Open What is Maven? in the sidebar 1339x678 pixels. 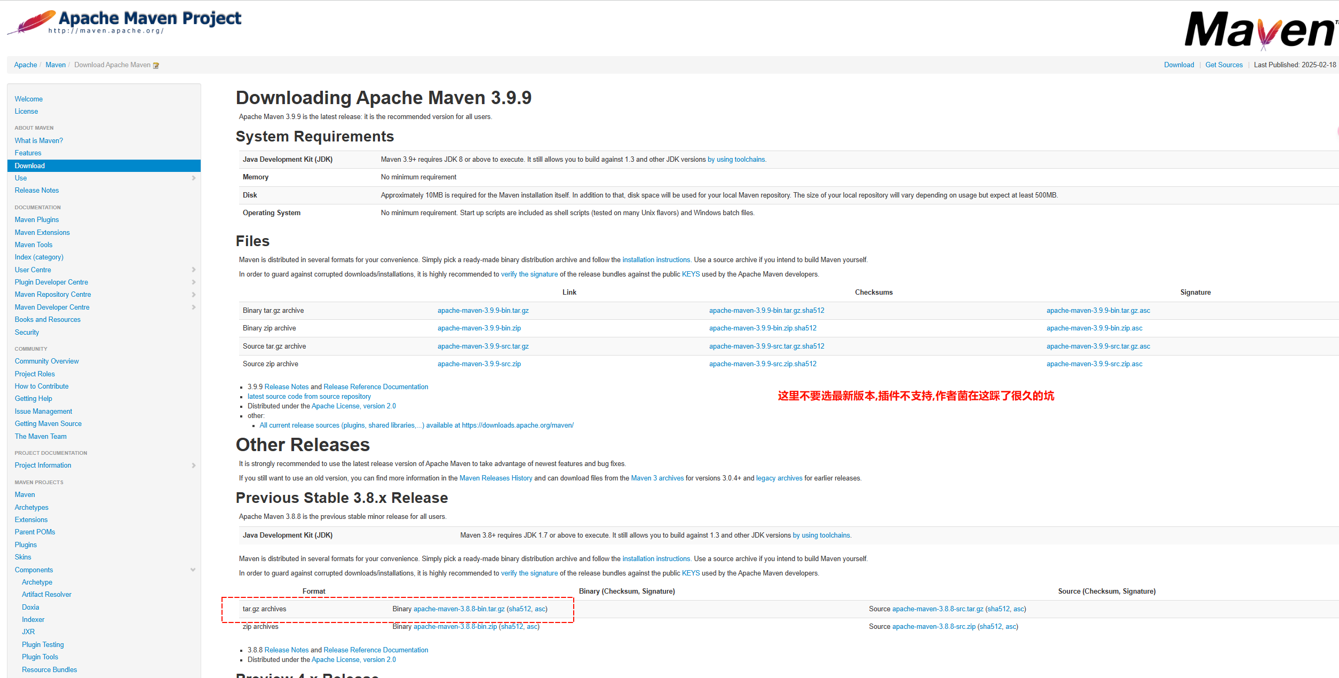click(39, 141)
